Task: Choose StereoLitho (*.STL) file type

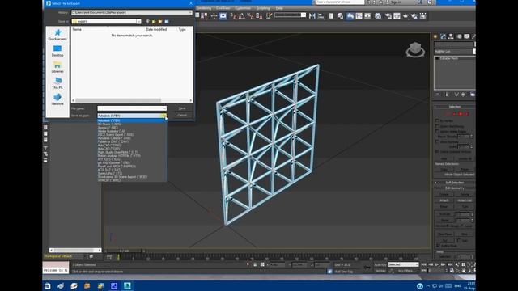Action: (x=132, y=173)
